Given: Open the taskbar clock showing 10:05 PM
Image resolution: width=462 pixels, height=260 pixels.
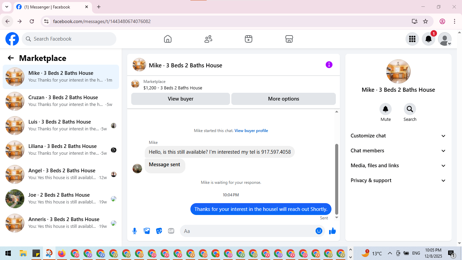Looking at the screenshot, I should coord(433,253).
